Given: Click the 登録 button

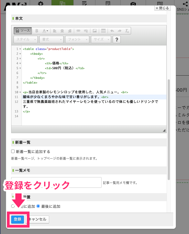Looking at the screenshot, I should (18, 219).
